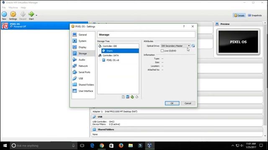Click the Ask me anything search box
The image size is (268, 150).
(44, 145)
